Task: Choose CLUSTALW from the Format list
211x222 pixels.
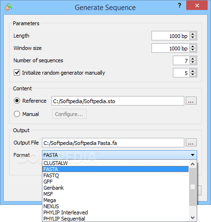Action: click(x=115, y=163)
